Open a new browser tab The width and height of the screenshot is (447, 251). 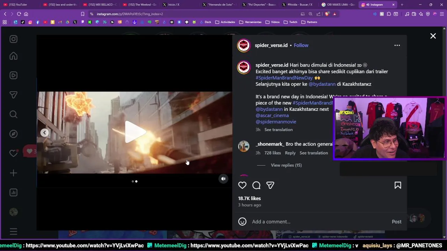(402, 5)
